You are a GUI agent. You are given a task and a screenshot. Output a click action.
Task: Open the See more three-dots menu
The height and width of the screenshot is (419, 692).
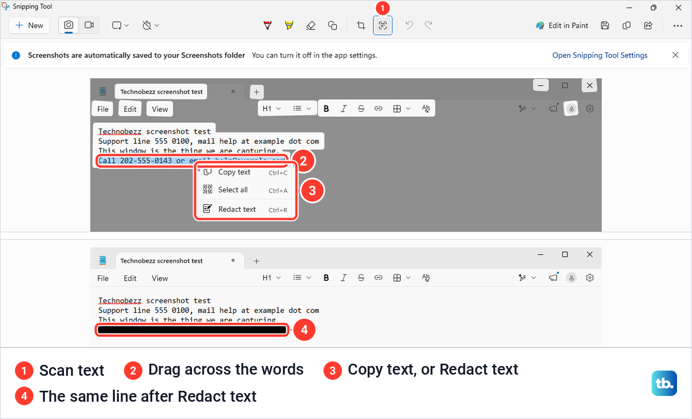coord(678,25)
